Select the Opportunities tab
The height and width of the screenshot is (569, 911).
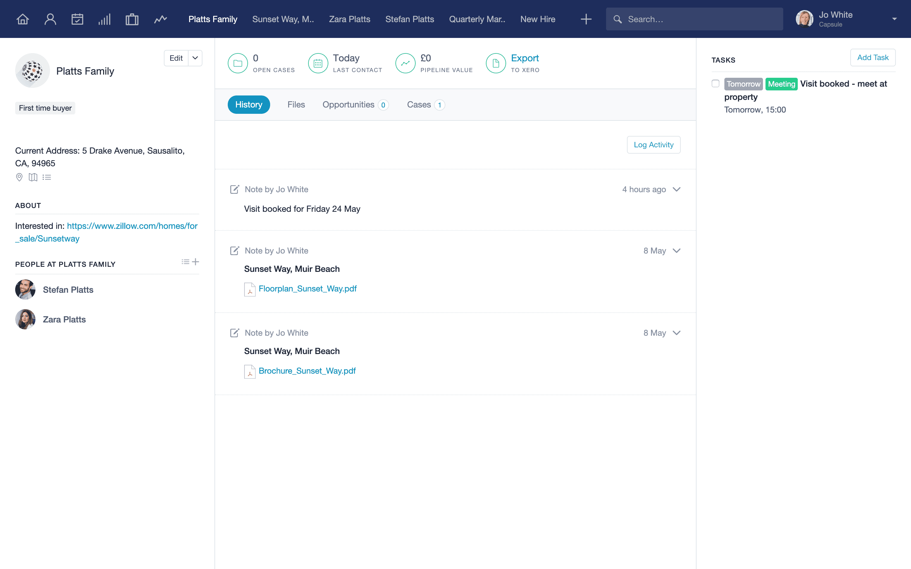click(x=355, y=105)
